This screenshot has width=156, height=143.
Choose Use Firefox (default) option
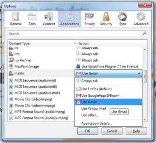pyautogui.click(x=108, y=89)
